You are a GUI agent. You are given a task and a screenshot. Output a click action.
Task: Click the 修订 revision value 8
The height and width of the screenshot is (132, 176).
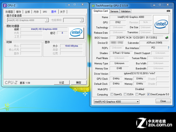(62, 33)
